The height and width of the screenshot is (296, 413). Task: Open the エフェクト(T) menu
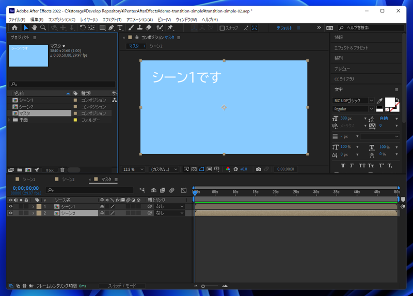[112, 20]
